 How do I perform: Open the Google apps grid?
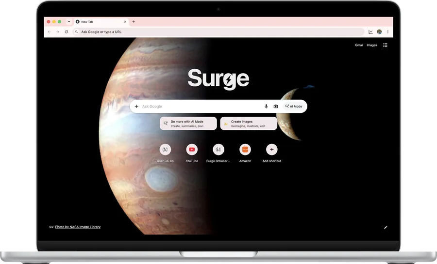(385, 45)
